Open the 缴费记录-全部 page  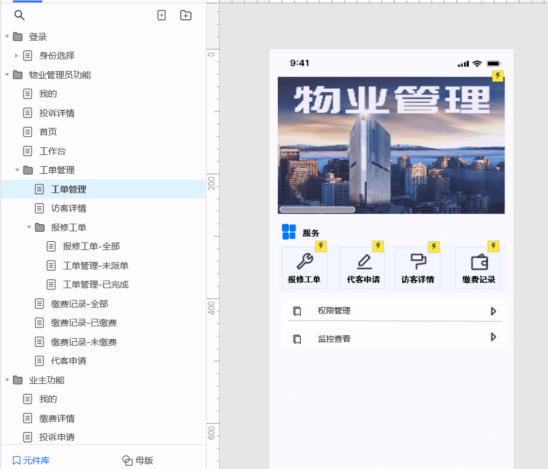click(80, 304)
